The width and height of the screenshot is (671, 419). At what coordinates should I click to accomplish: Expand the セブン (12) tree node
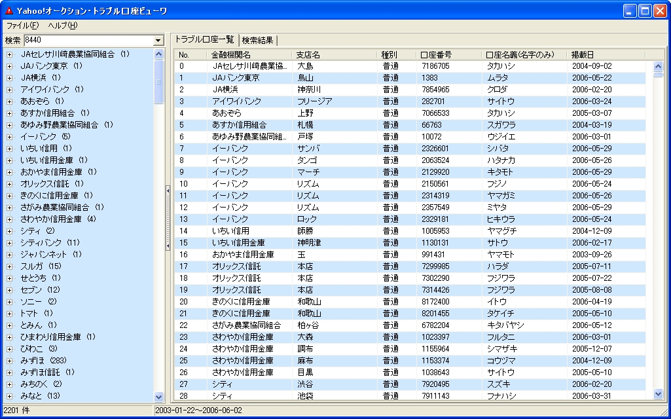pyautogui.click(x=9, y=290)
